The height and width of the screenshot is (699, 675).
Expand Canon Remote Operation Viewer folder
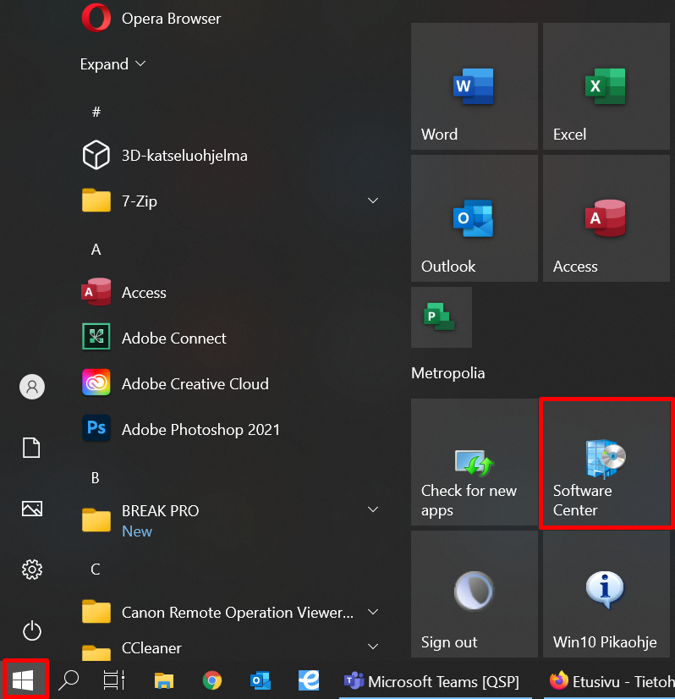click(x=229, y=612)
